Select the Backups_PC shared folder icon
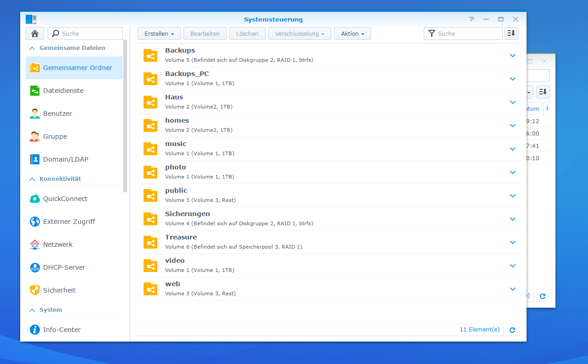Screen dimensions: 588x364 coord(150,79)
